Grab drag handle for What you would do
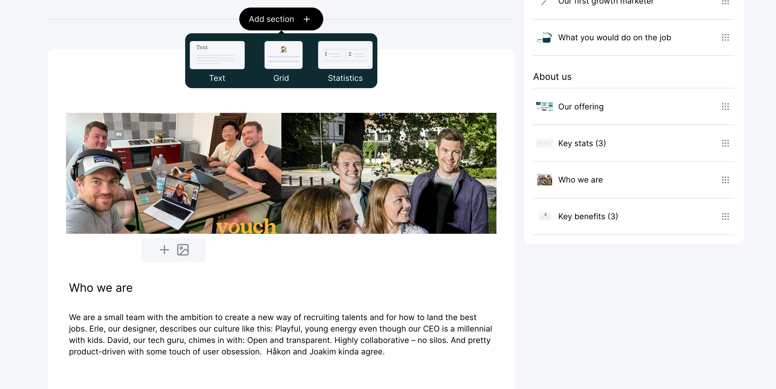The width and height of the screenshot is (776, 389). coord(725,37)
